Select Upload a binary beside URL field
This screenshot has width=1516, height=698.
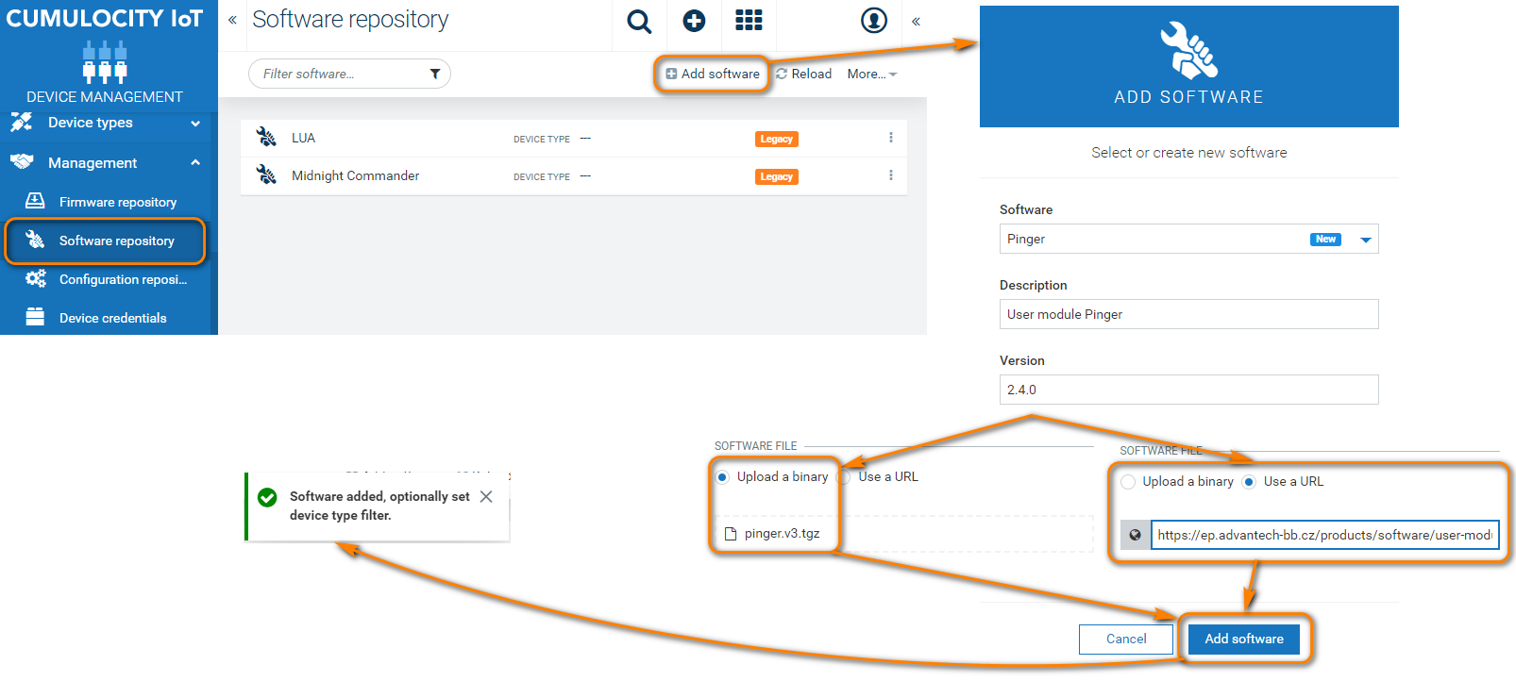[x=1128, y=481]
